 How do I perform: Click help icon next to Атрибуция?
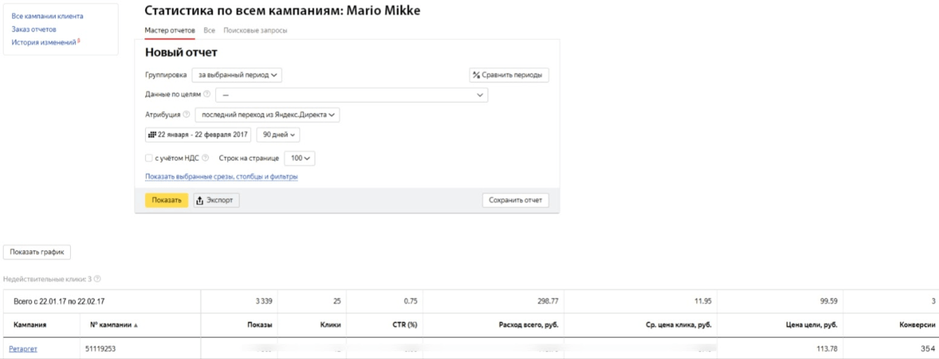186,115
